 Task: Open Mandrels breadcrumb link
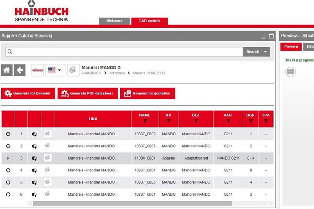[117, 73]
